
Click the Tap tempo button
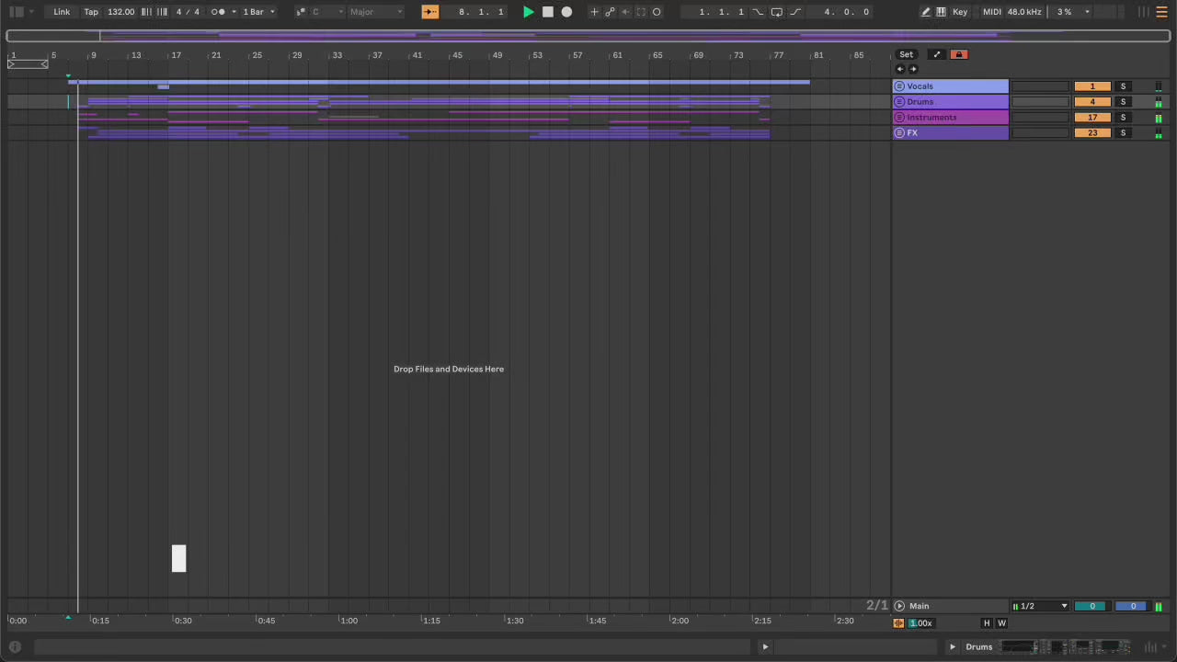(91, 12)
